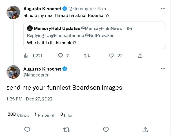Retweet the top tweet about Beardson thread
The image size is (178, 136).
[x=87, y=56]
